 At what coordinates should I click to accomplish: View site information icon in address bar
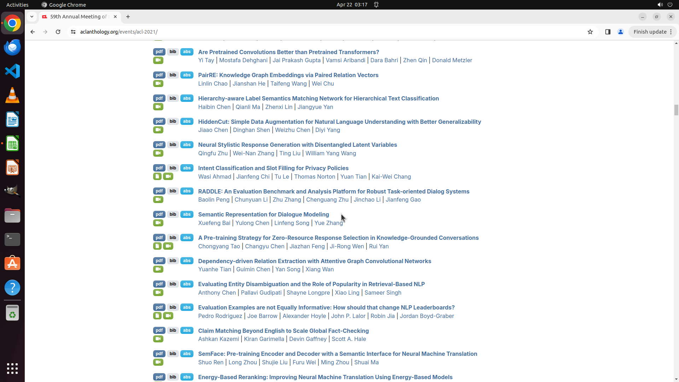73,32
